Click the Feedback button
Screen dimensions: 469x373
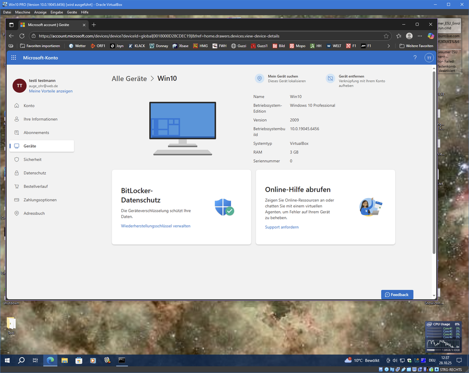(397, 294)
